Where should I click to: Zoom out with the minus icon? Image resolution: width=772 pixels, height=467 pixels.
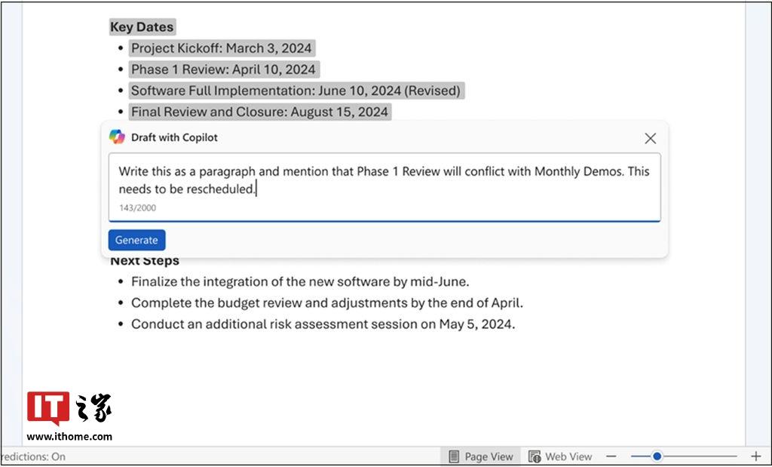coord(611,456)
